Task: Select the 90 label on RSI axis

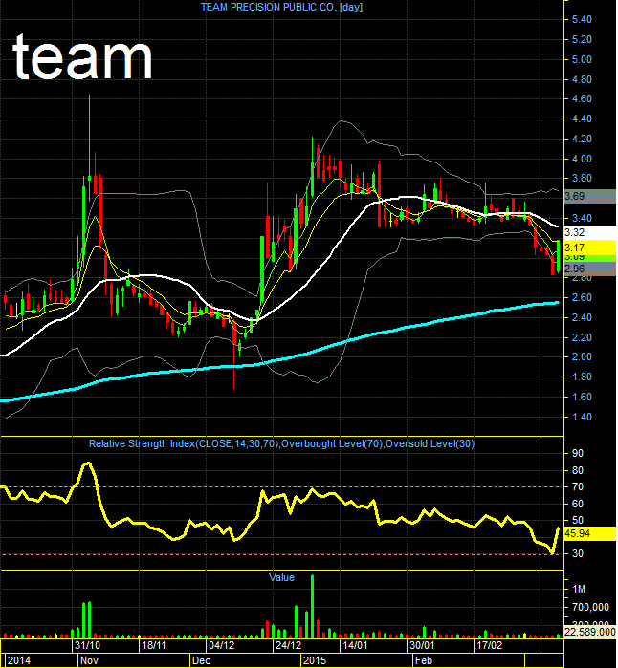Action: click(x=578, y=453)
